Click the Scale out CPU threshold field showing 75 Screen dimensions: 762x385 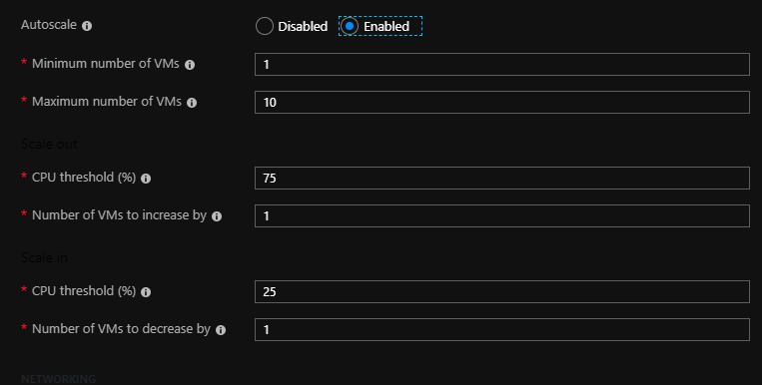pyautogui.click(x=502, y=178)
